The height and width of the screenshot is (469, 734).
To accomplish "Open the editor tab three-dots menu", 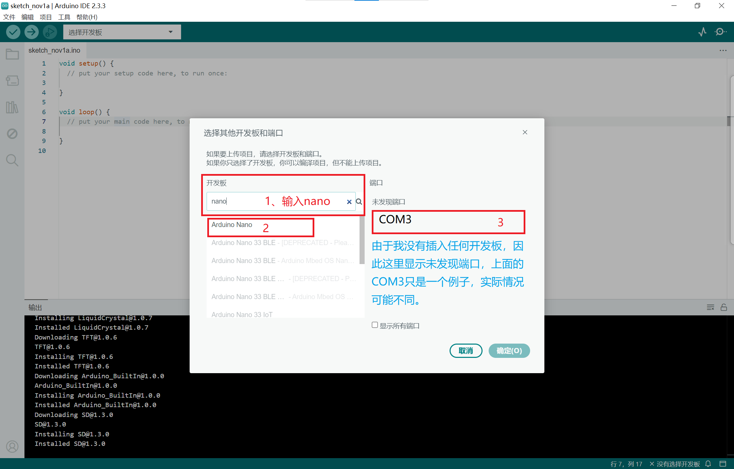I will pos(723,50).
